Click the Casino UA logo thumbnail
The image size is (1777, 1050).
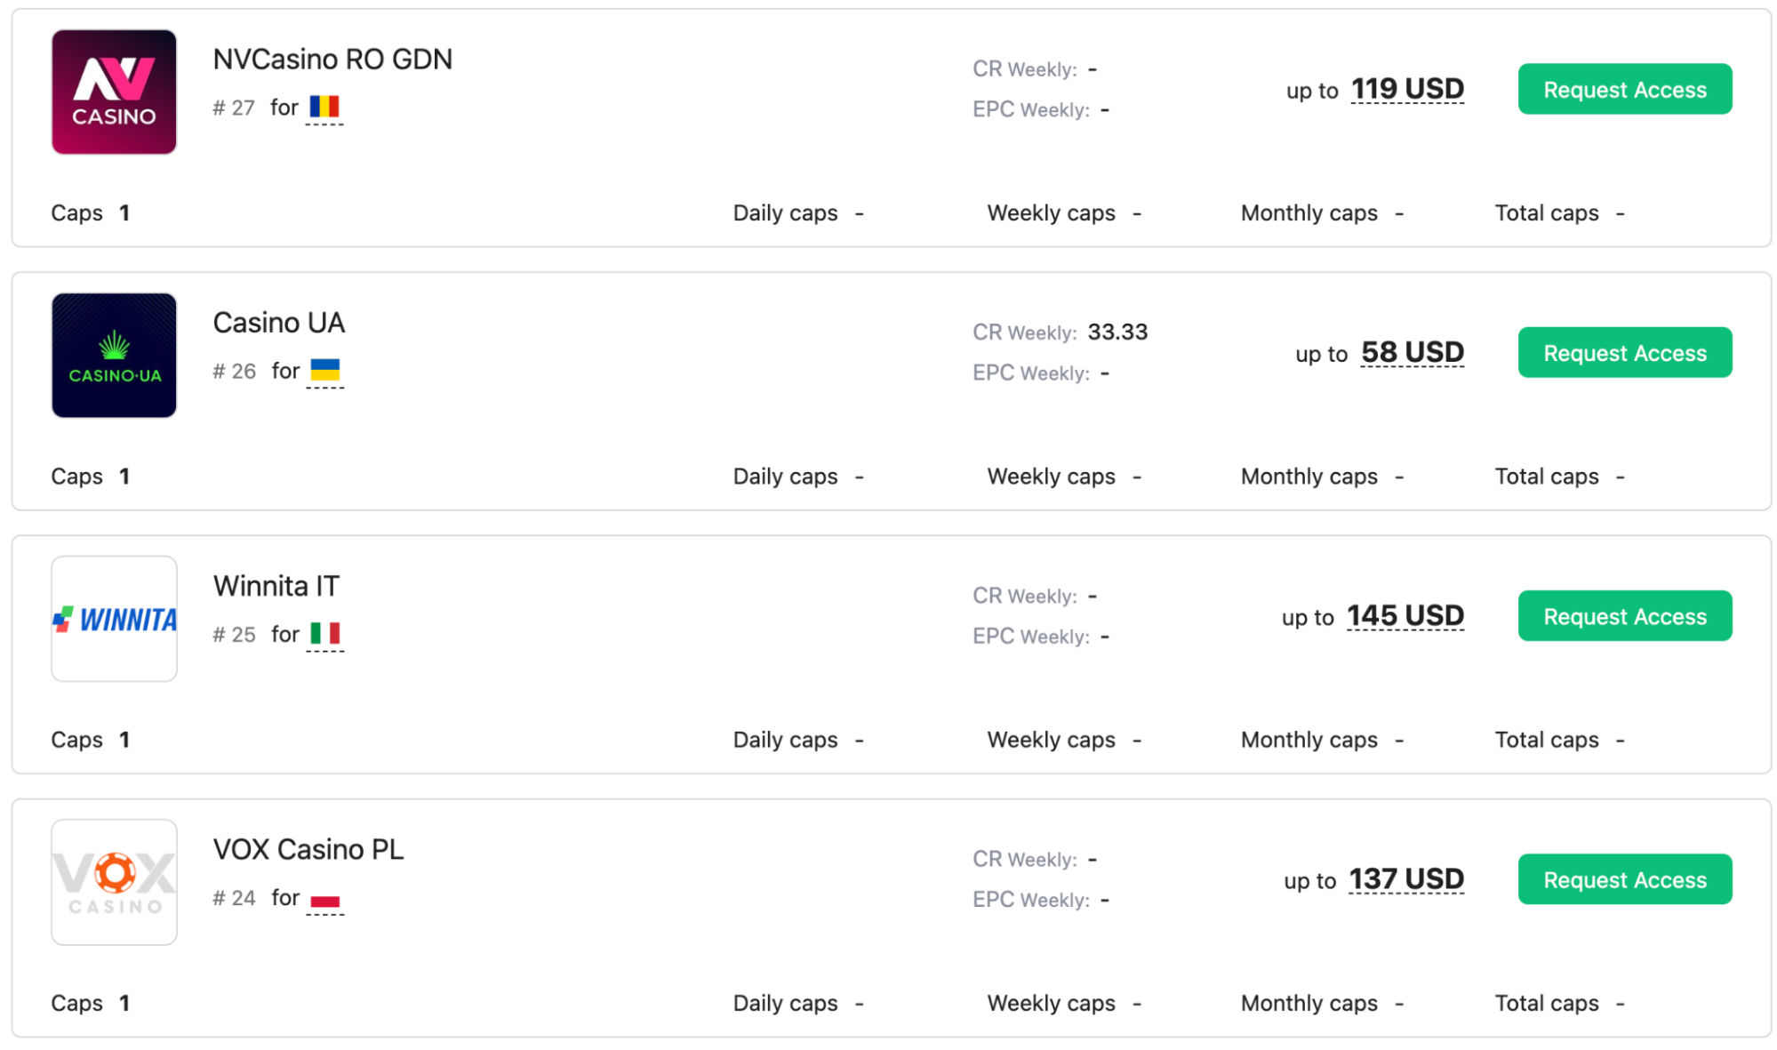click(114, 355)
